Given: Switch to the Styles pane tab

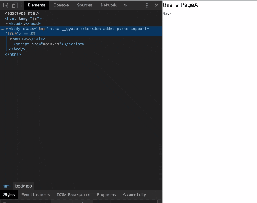Looking at the screenshot, I should [x=9, y=194].
